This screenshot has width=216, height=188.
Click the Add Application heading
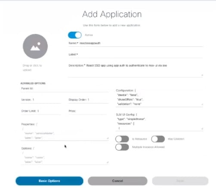coord(112,14)
